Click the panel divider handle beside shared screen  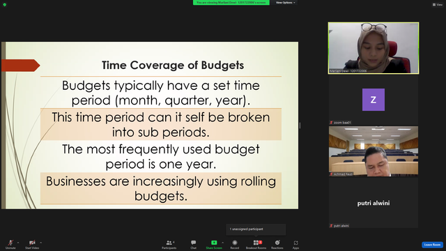coord(300,125)
